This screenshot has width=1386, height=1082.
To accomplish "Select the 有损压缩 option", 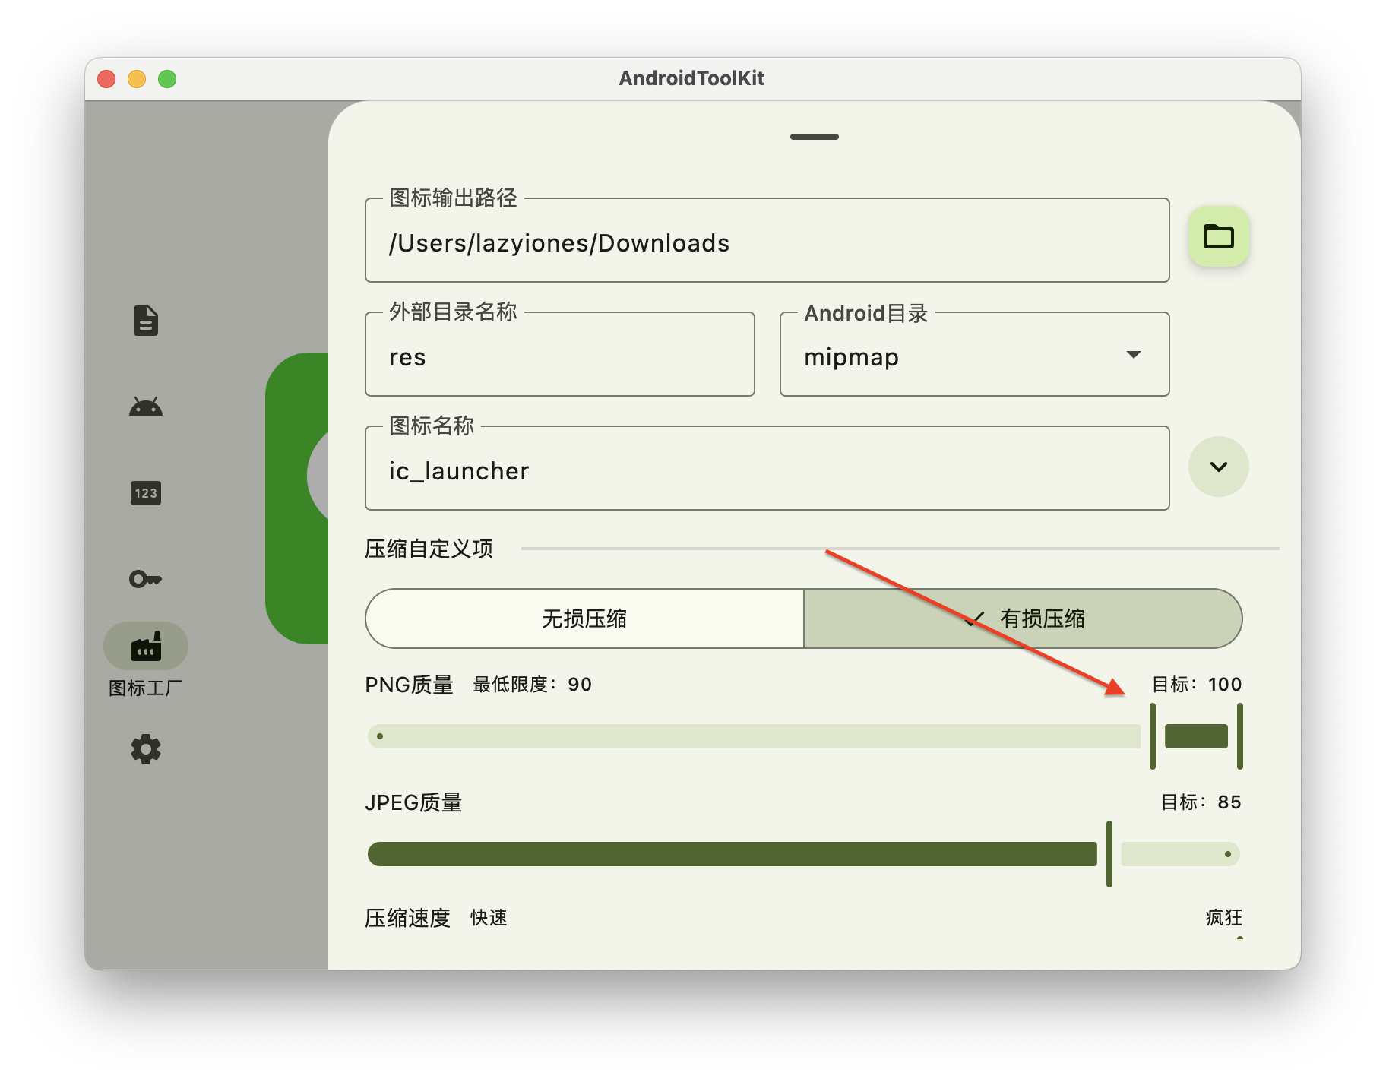I will 1023,619.
